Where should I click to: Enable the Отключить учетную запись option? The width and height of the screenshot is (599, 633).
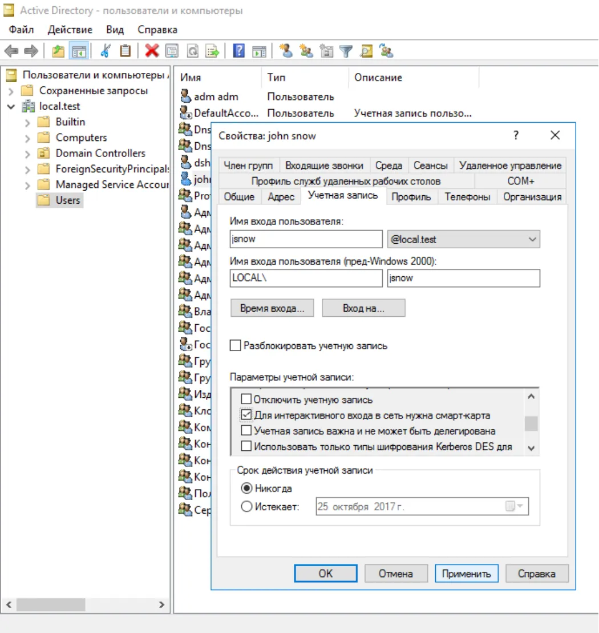(x=246, y=399)
